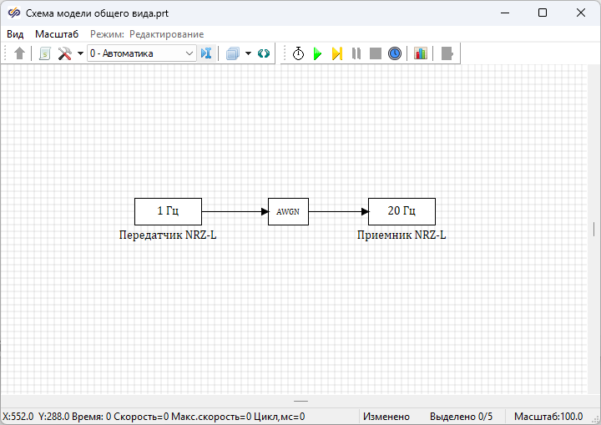The height and width of the screenshot is (425, 601).
Task: Open the Вид menu
Action: click(15, 34)
